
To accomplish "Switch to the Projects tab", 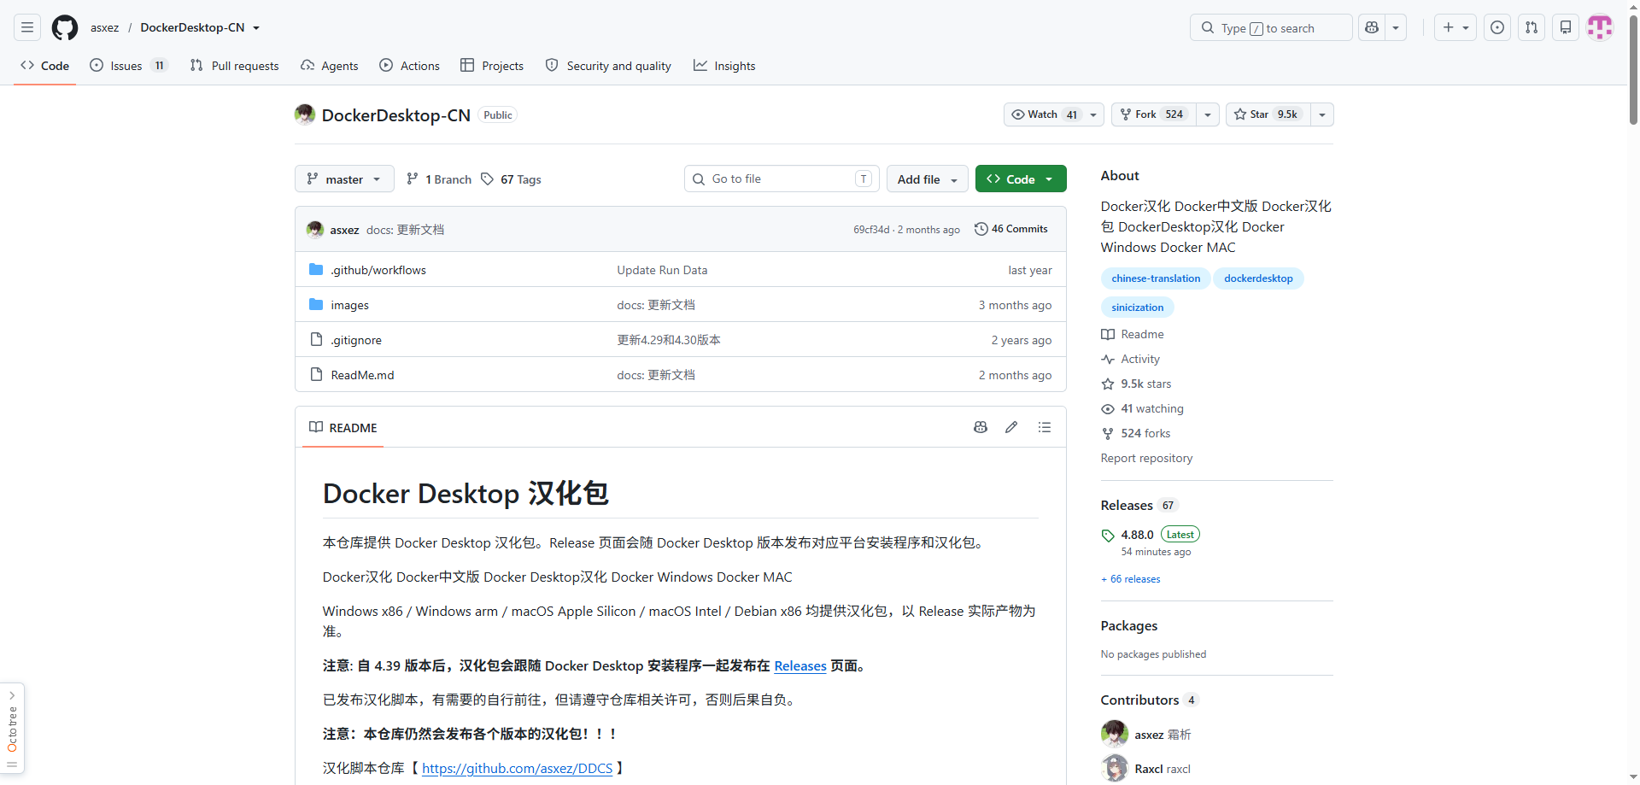I will pos(492,66).
